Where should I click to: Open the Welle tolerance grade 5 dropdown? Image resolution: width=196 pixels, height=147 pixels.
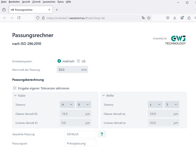coord(172,104)
